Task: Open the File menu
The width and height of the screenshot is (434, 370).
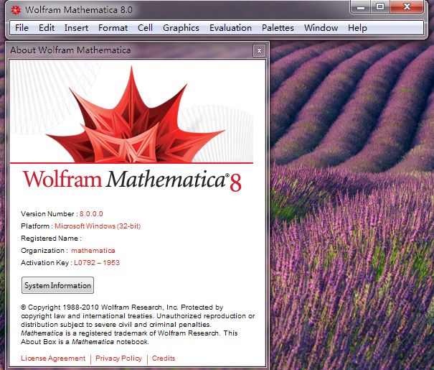Action: [22, 28]
